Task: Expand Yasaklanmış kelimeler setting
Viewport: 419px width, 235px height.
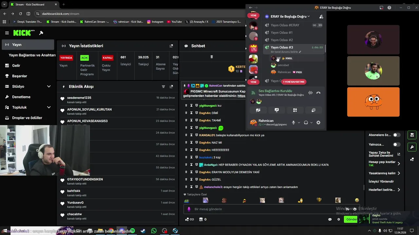Action: tap(398, 173)
